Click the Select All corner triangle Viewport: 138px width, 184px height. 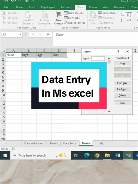point(4,51)
